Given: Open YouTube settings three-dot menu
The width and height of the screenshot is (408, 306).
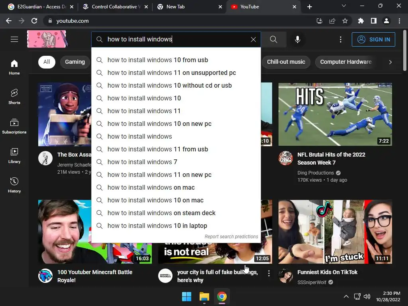Looking at the screenshot, I should pyautogui.click(x=341, y=39).
